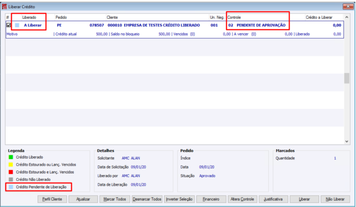Click the light blue Crédito Pendente de Liberação swatch
356x207 pixels.
coord(11,187)
